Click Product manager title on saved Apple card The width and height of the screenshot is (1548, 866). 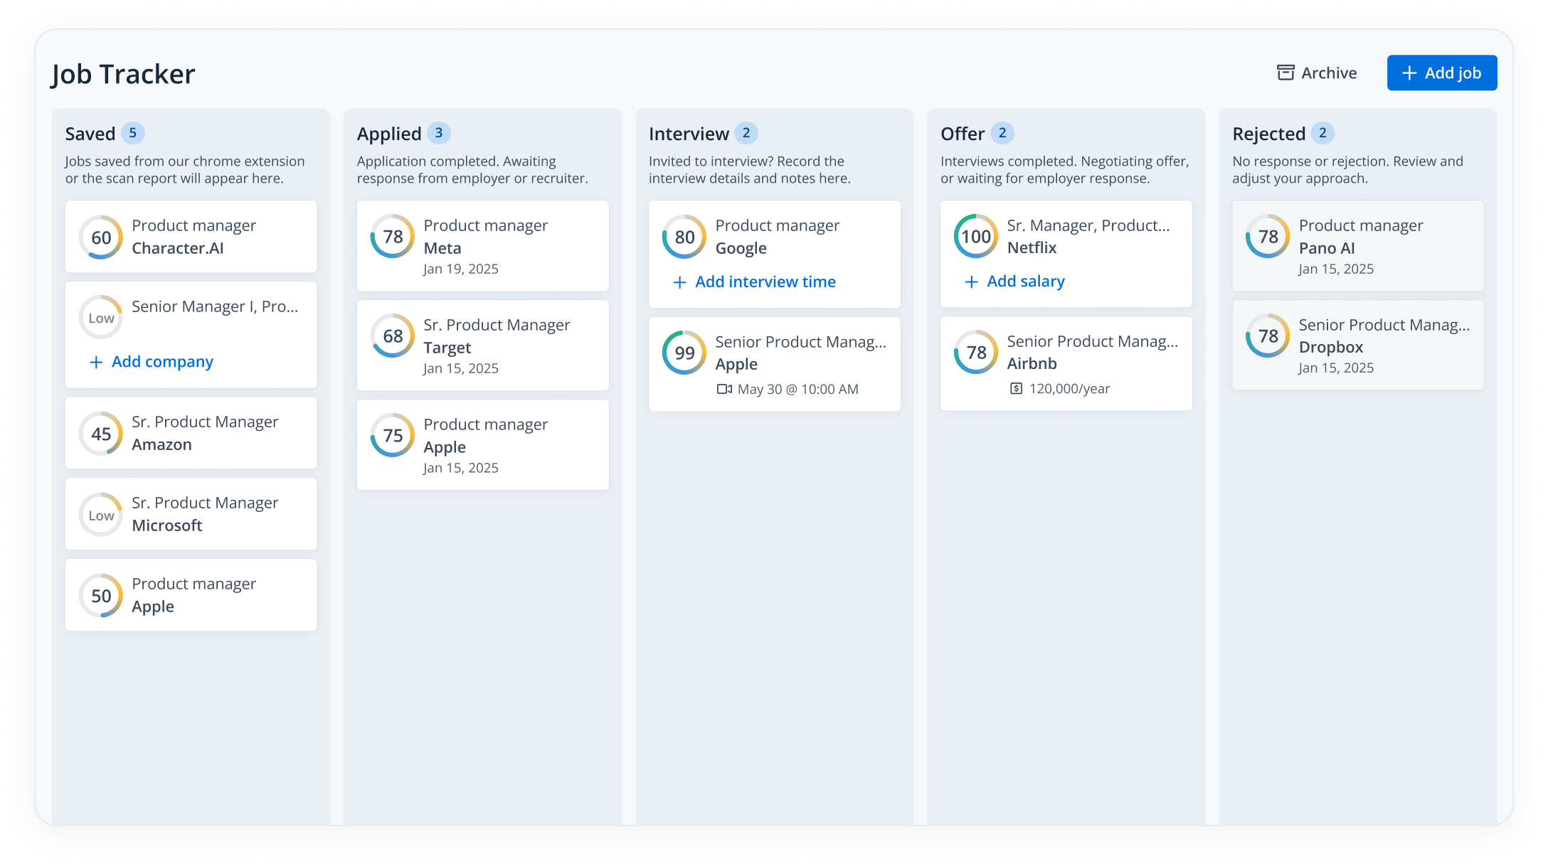(x=193, y=584)
